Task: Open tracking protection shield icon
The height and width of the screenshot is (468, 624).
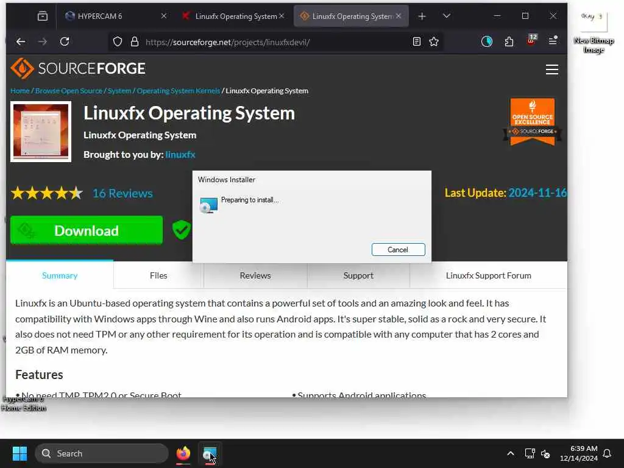Action: 118,42
